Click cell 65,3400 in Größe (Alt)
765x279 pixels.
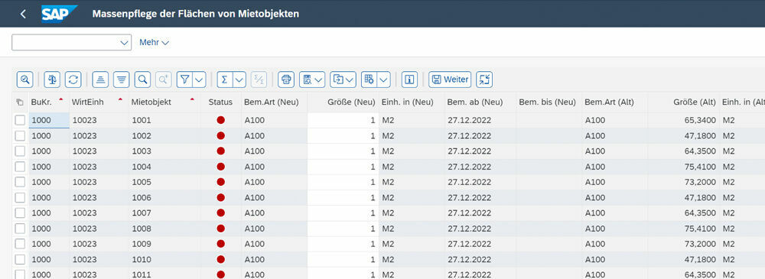(683, 120)
